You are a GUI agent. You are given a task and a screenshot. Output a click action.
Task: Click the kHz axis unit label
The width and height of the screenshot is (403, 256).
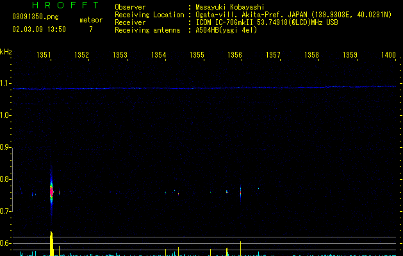[x=6, y=52]
